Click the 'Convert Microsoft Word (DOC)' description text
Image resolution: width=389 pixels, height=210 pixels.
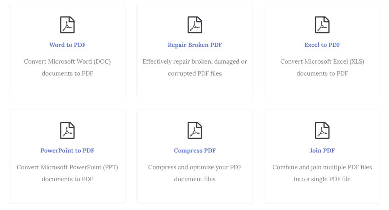point(67,61)
